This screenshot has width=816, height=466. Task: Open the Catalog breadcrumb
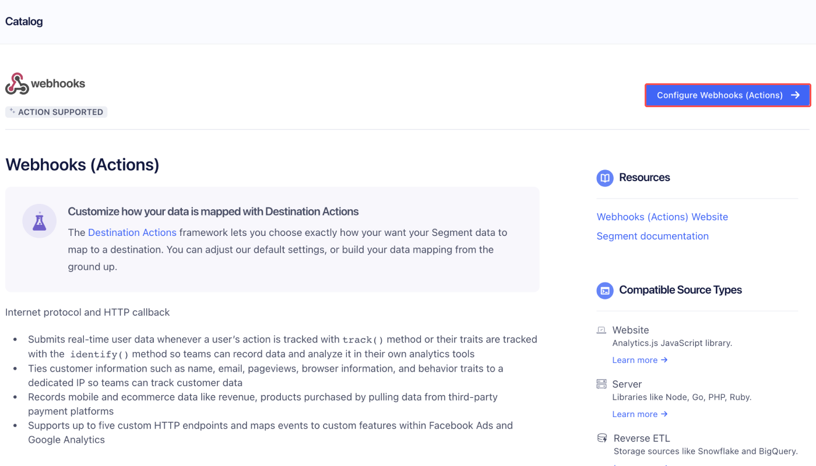[x=24, y=22]
